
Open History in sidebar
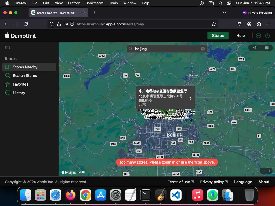tap(29, 93)
